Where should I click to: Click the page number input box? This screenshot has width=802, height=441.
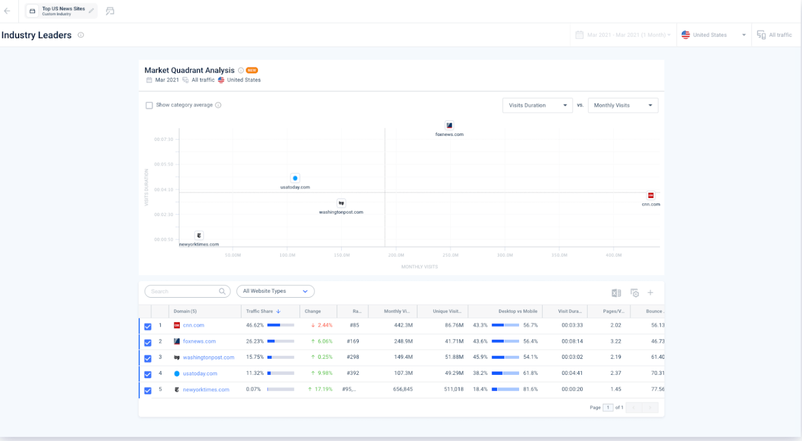point(608,408)
